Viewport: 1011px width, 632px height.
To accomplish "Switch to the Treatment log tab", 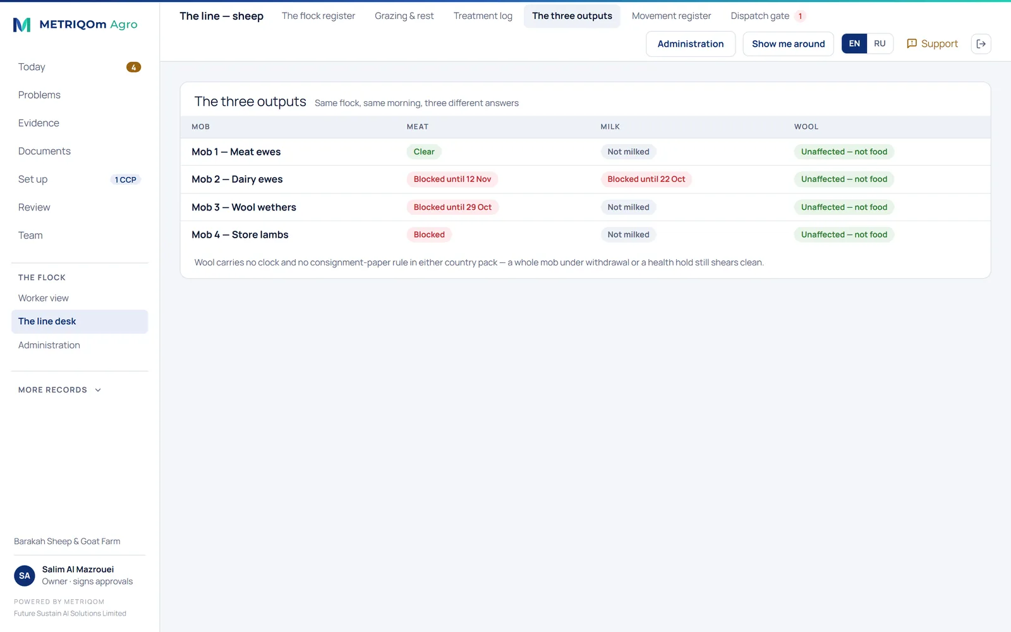I will tap(483, 16).
